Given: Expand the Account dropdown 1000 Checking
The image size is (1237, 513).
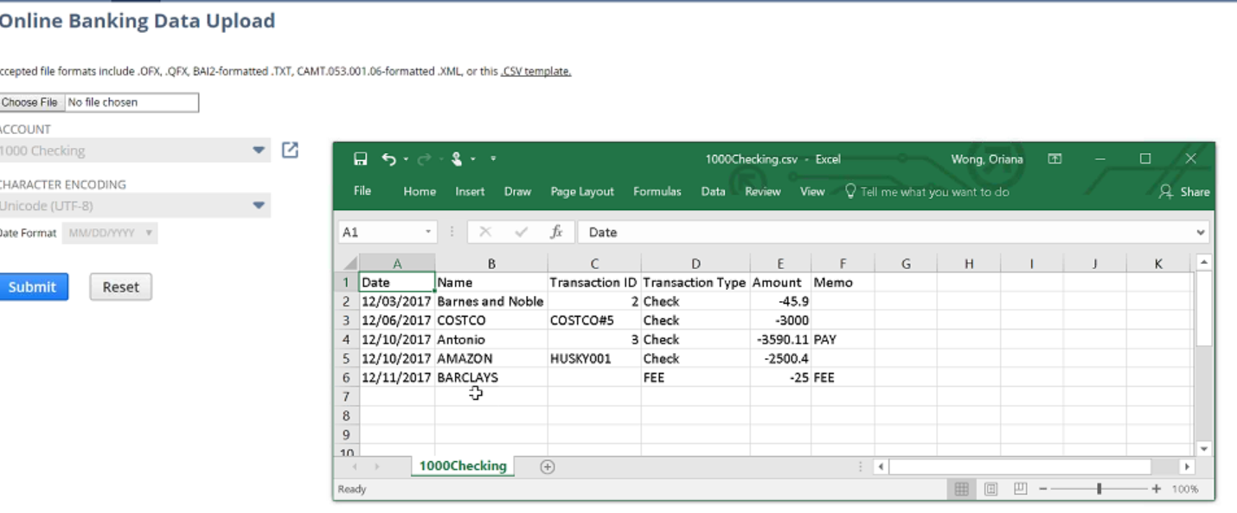Looking at the screenshot, I should click(258, 151).
